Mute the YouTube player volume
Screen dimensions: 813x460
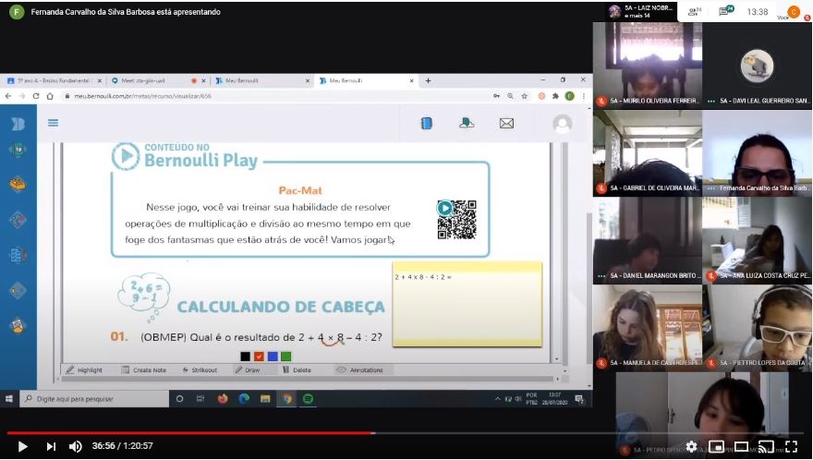coord(76,446)
